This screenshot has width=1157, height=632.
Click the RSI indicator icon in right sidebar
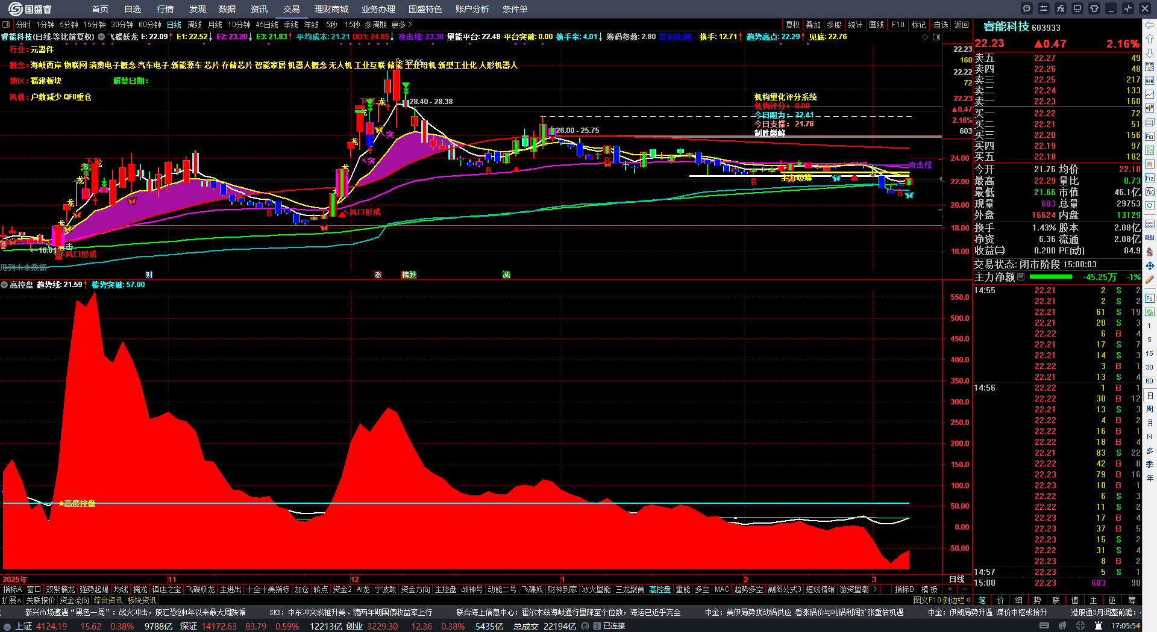coord(1150,238)
